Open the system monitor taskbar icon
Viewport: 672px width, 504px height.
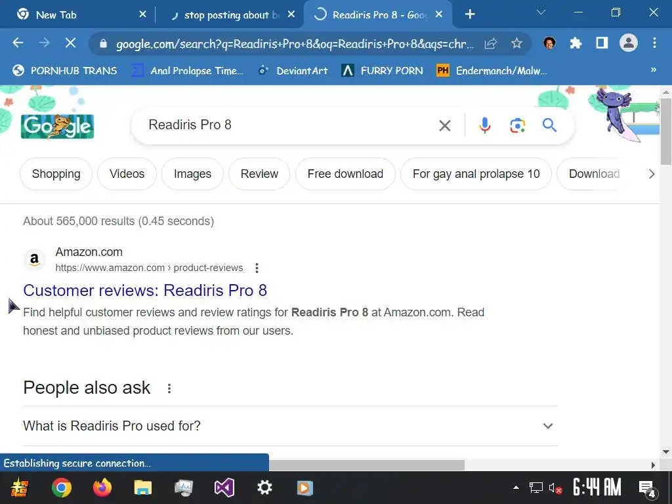pyautogui.click(x=184, y=488)
